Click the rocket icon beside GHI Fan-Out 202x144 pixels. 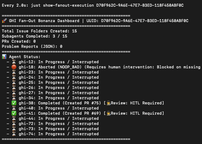pyautogui.click(x=4, y=21)
